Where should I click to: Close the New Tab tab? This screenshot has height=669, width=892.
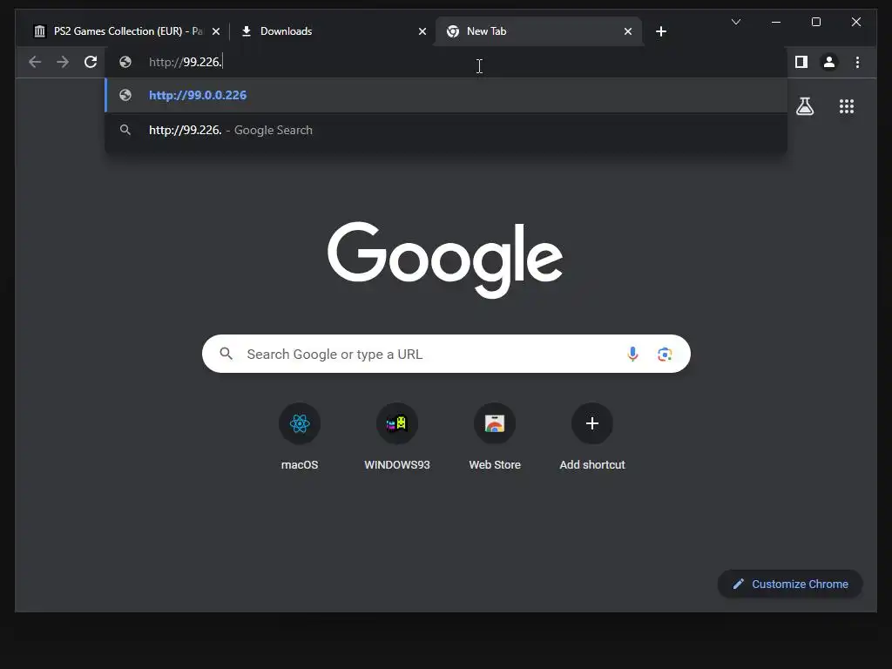[627, 31]
